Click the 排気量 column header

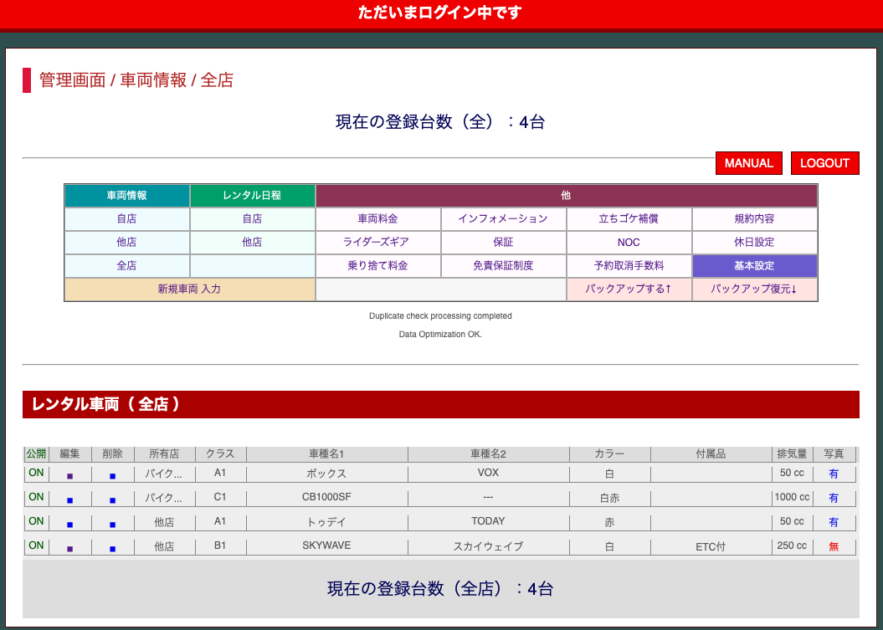[793, 453]
